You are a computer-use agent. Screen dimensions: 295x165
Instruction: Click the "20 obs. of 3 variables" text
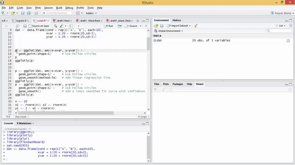pos(211,40)
